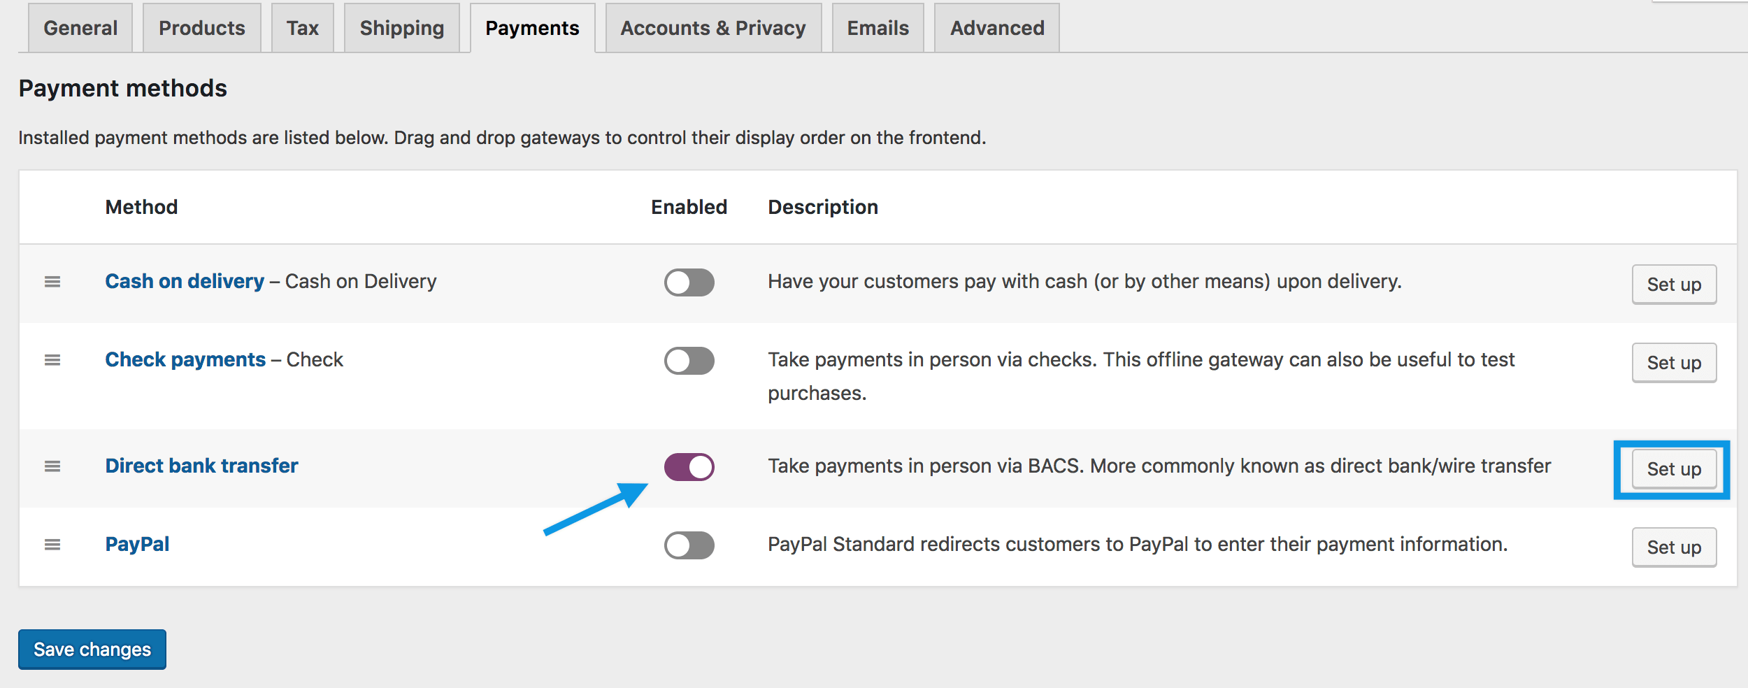
Task: Disable the Direct bank transfer toggle
Action: pos(689,466)
